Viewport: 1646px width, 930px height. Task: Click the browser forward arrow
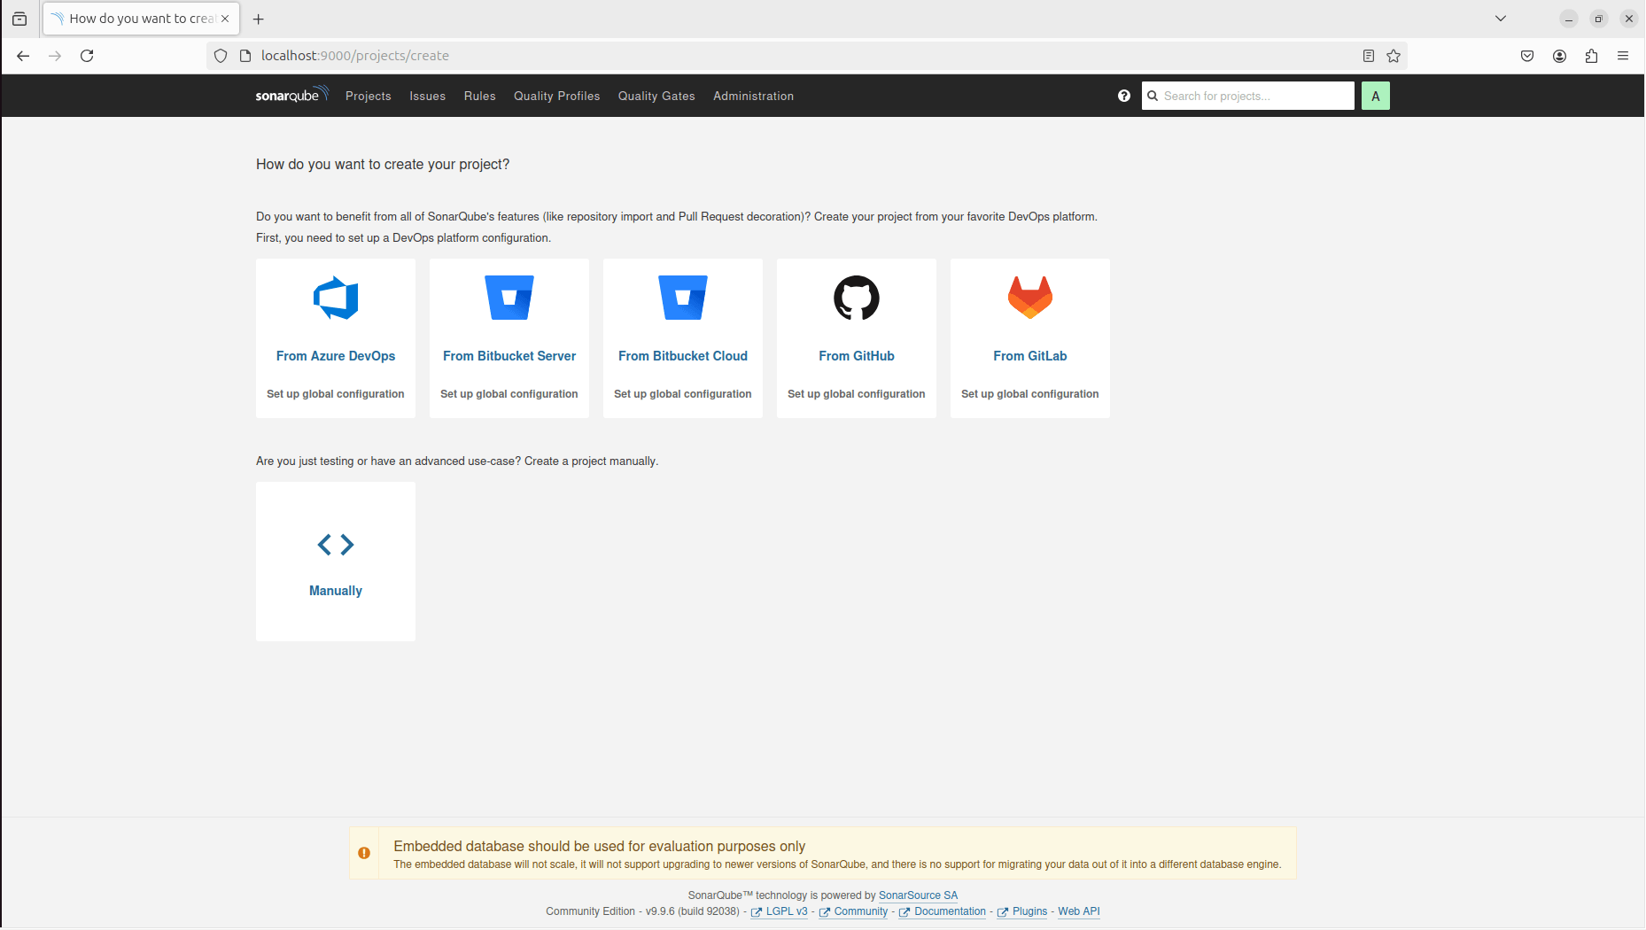point(55,56)
